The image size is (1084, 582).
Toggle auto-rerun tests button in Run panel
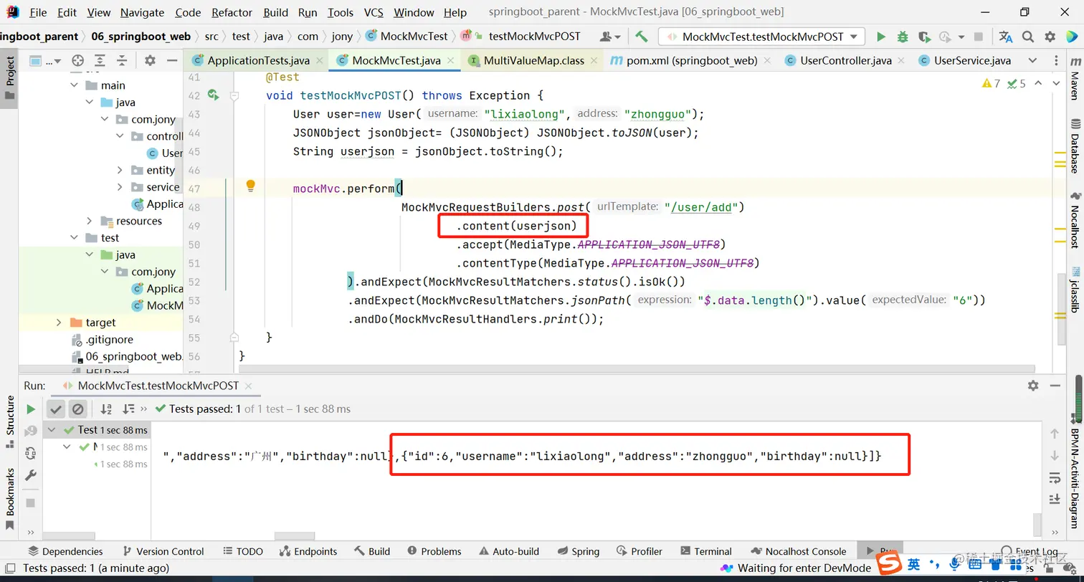coord(30,453)
